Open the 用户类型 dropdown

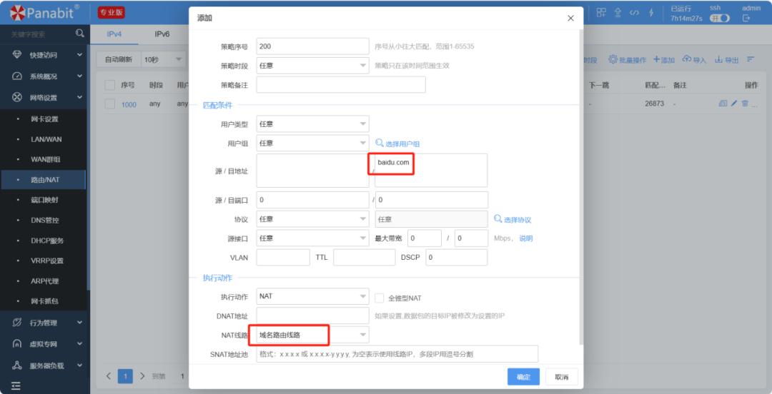[312, 123]
